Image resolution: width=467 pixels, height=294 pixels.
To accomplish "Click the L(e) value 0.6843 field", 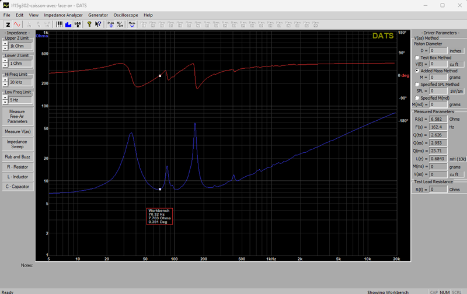I will (x=438, y=159).
